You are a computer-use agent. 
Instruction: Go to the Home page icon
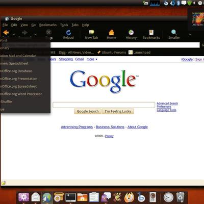[x=111, y=35]
